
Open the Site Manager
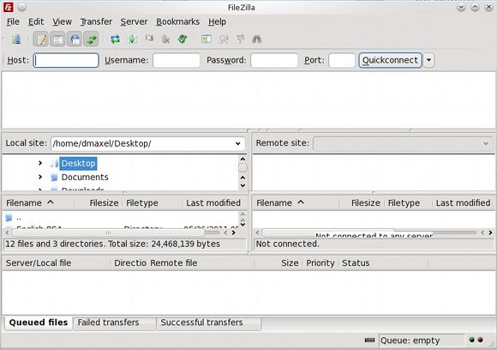tap(16, 39)
